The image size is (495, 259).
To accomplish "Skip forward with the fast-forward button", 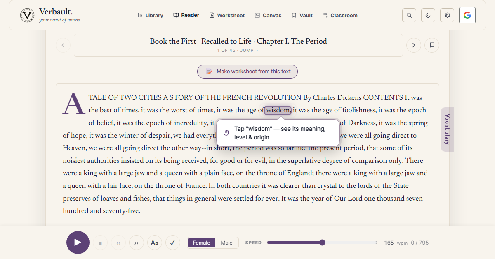I will [x=137, y=243].
